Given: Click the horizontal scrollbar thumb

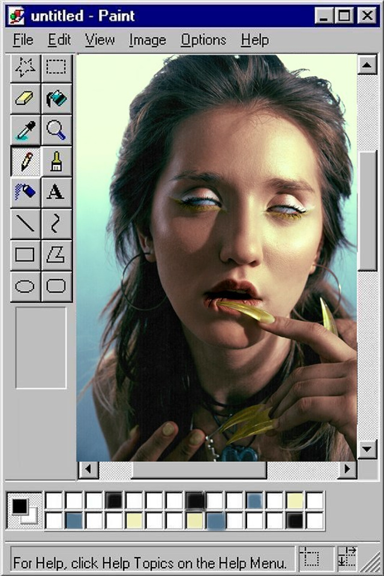Looking at the screenshot, I should [199, 469].
